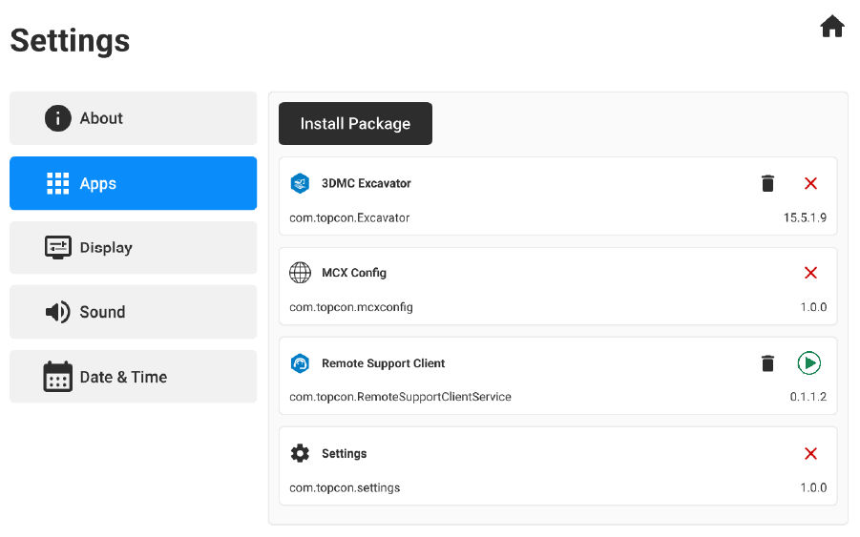This screenshot has height=537, width=860.
Task: Click the Remote Support Client version 0.1.1.2
Action: coord(808,397)
